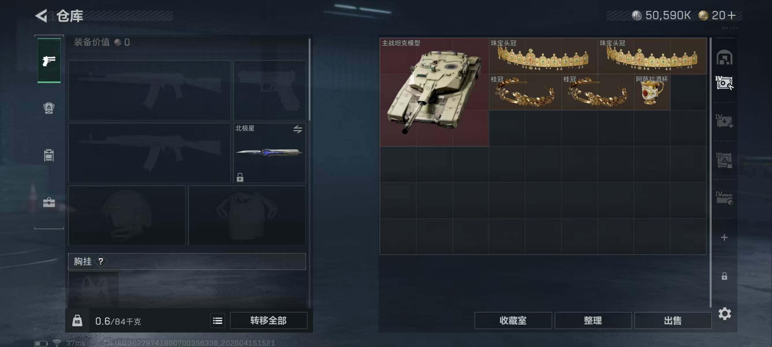Go back using the arrow beside 仓库

pyautogui.click(x=42, y=16)
